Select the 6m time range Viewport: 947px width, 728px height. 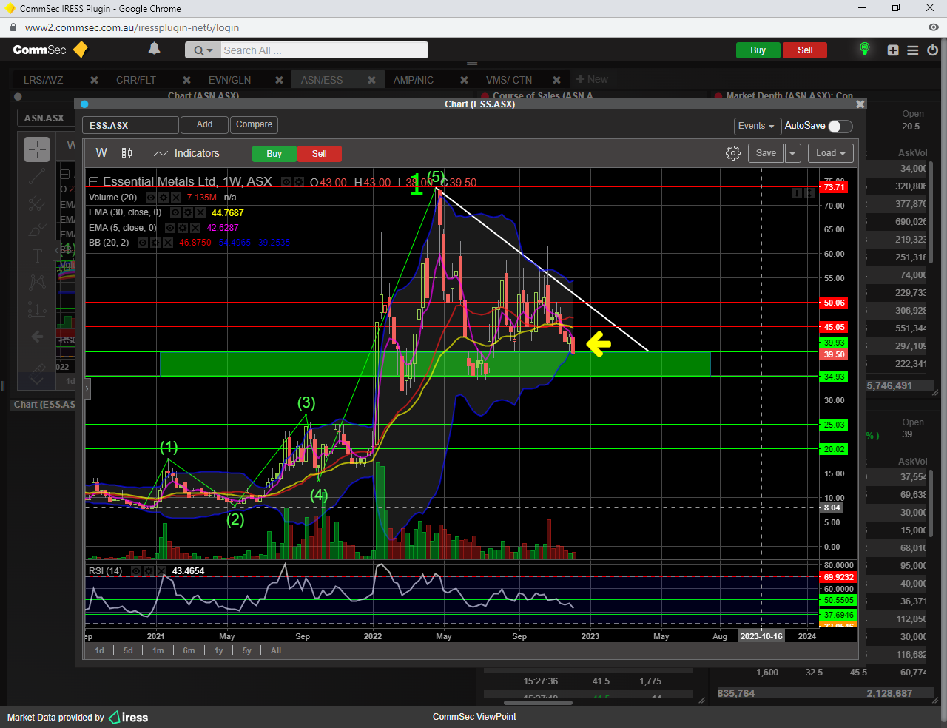click(189, 651)
